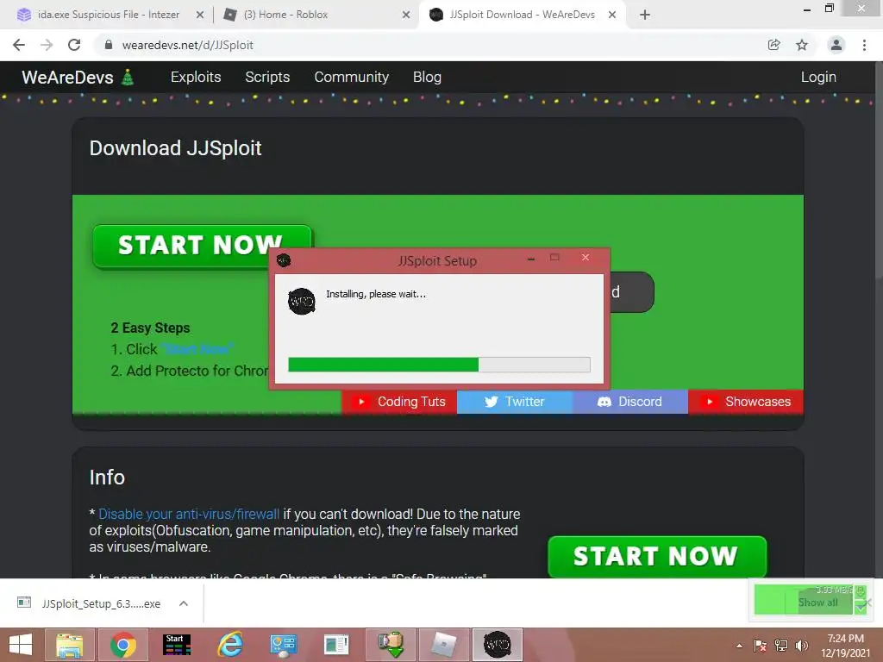Click the JJSploit Setup title bar icon
The image size is (883, 662).
[284, 260]
